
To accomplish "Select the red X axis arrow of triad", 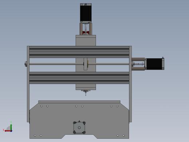I will coord(8,131).
